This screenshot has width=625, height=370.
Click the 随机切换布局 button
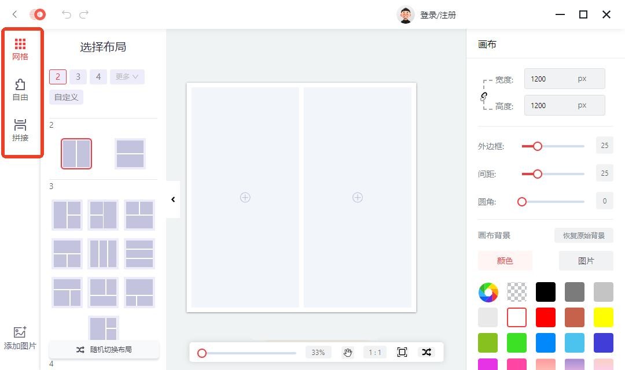(104, 350)
